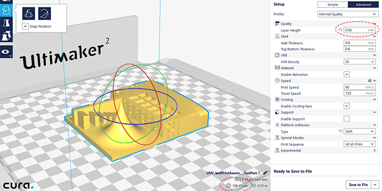Click the Save to File button
The height and width of the screenshot is (191, 382).
[358, 185]
